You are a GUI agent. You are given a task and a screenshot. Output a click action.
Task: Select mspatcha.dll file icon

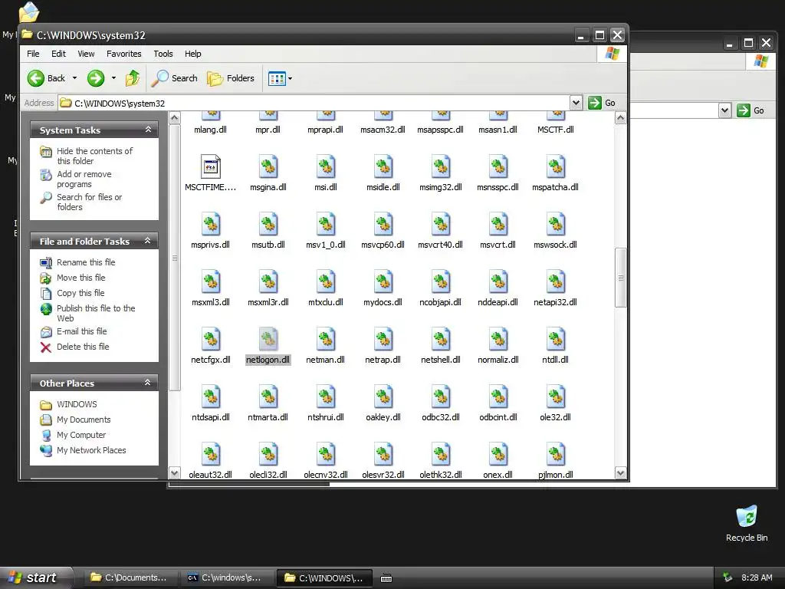(555, 166)
